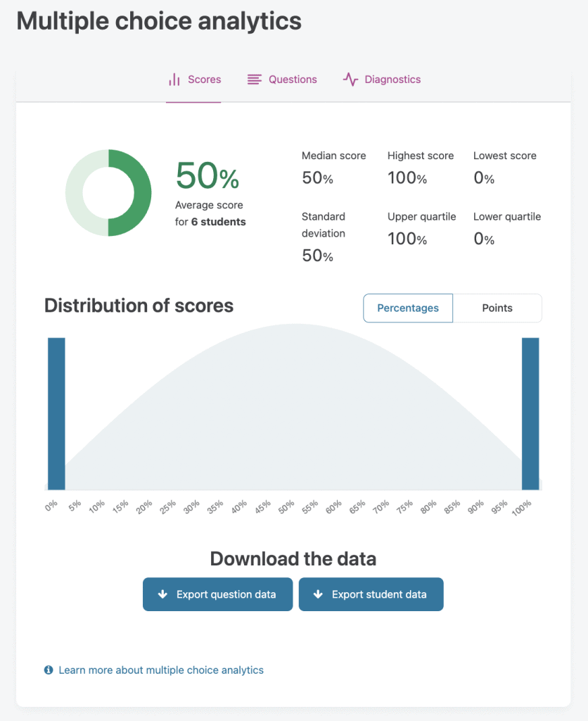Click the info icon before the learn more link
The image size is (588, 721).
[48, 670]
